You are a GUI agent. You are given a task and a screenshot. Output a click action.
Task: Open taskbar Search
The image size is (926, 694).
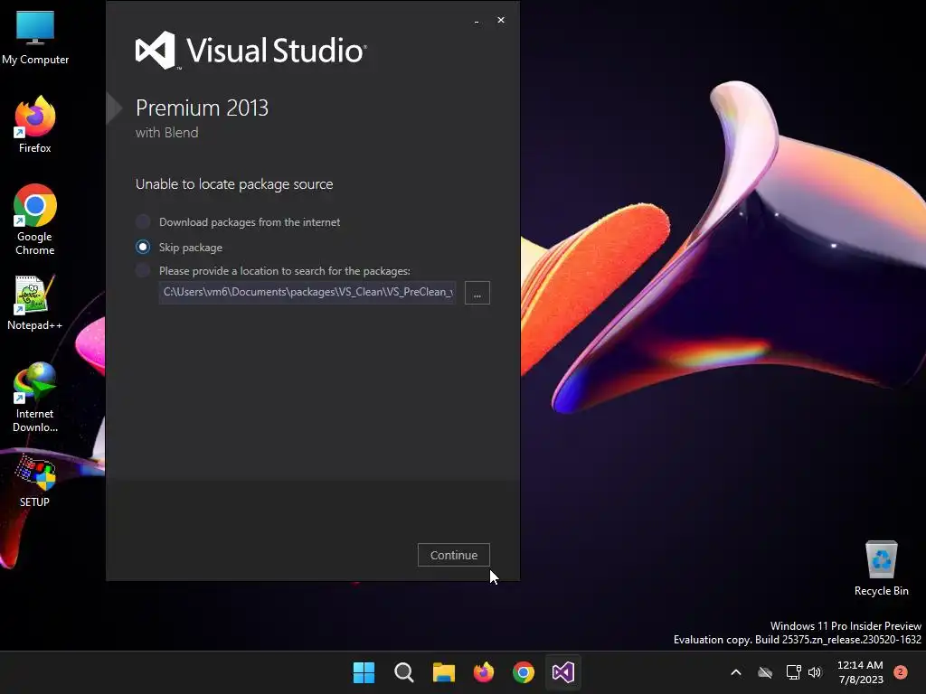404,672
